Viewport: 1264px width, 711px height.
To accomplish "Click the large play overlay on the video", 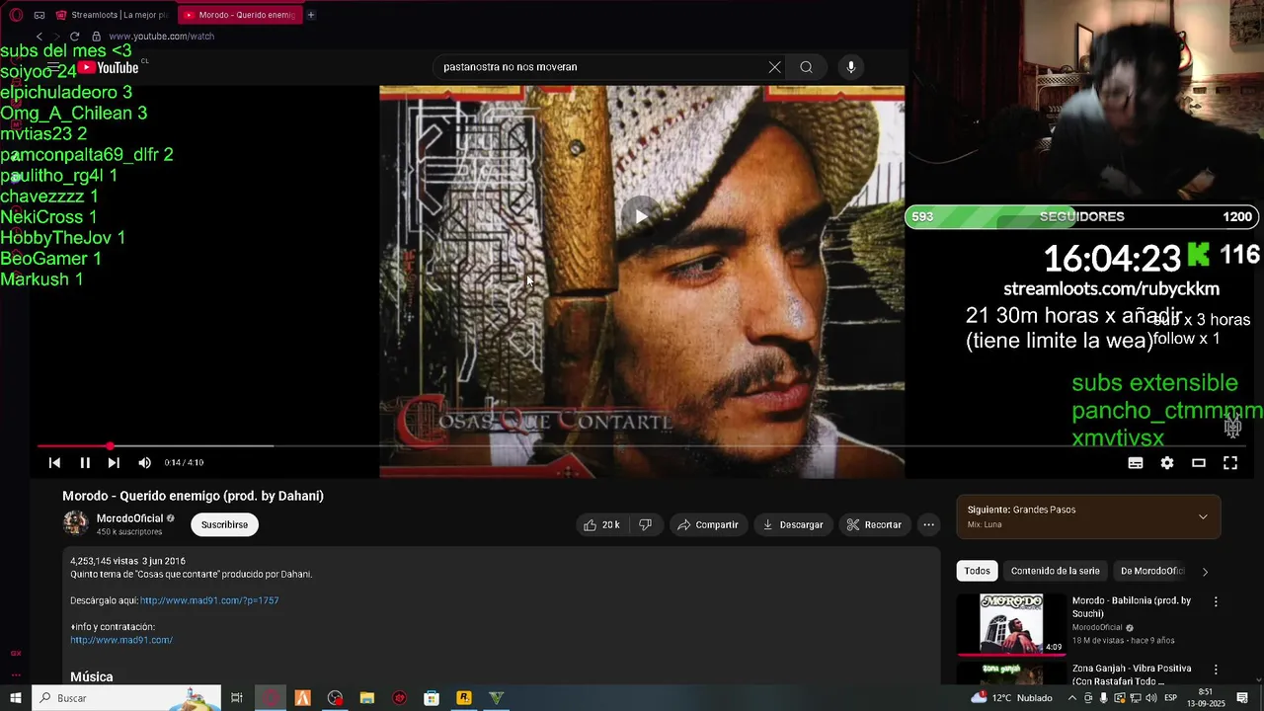I will [x=641, y=216].
